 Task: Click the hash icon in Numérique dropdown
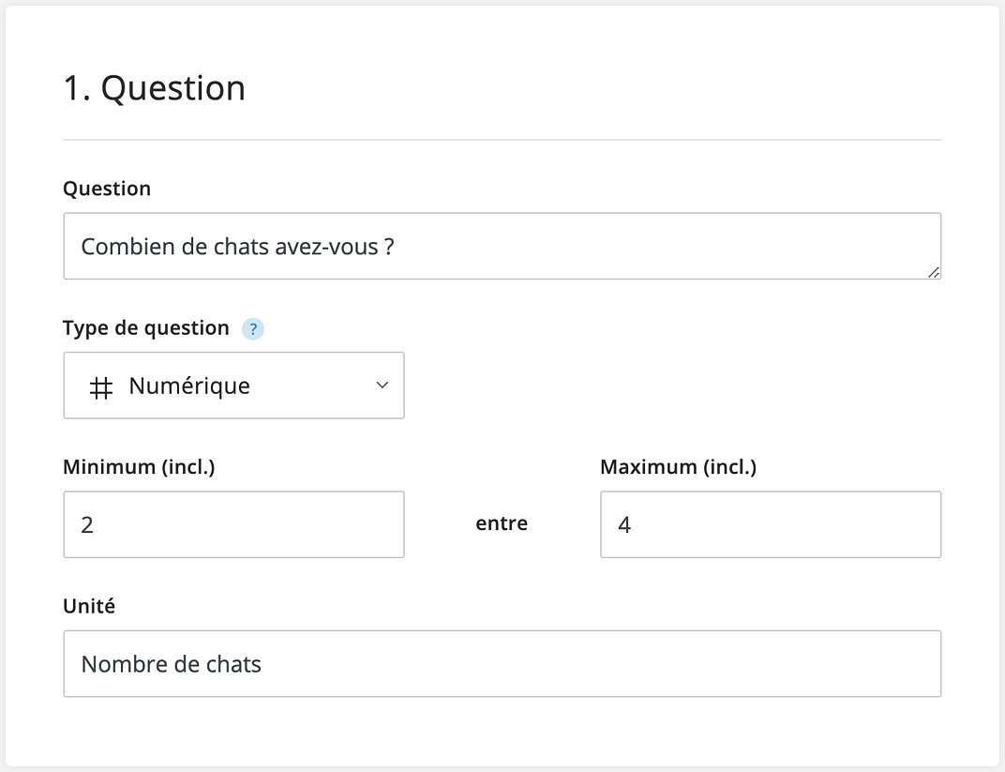(x=101, y=387)
